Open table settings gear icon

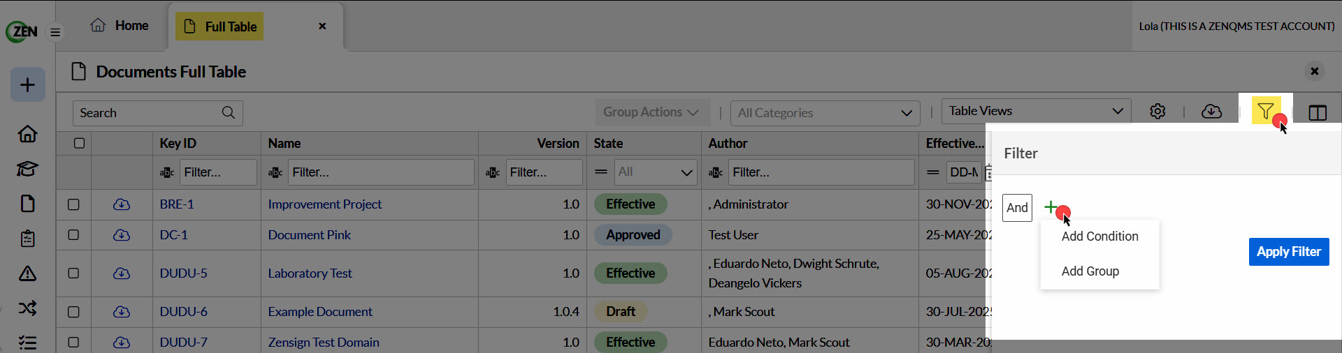click(x=1157, y=112)
